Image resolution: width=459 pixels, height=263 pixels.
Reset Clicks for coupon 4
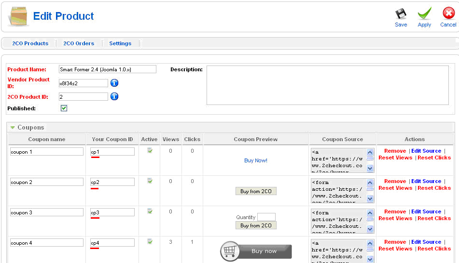click(434, 249)
